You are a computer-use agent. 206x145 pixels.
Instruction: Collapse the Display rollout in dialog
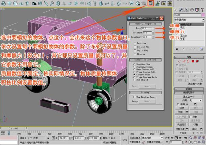(145, 93)
